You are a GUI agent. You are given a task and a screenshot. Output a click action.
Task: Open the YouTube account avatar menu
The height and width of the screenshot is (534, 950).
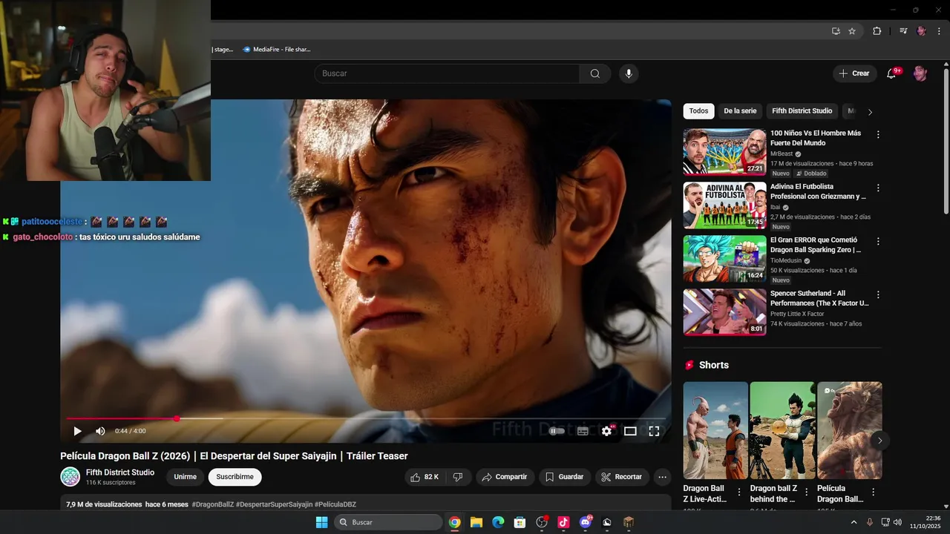pos(920,73)
